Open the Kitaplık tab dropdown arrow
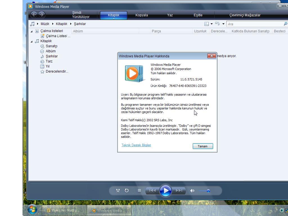The height and width of the screenshot is (216, 288). tap(114, 19)
